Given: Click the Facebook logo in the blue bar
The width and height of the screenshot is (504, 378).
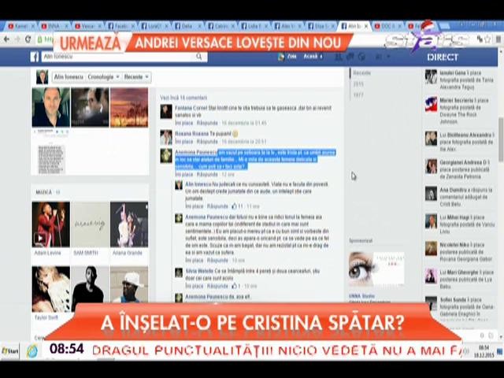Looking at the screenshot, I should [x=35, y=57].
